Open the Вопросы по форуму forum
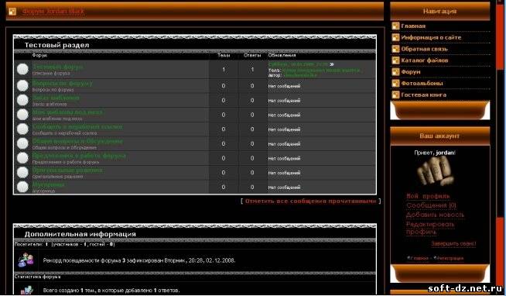 tap(62, 84)
